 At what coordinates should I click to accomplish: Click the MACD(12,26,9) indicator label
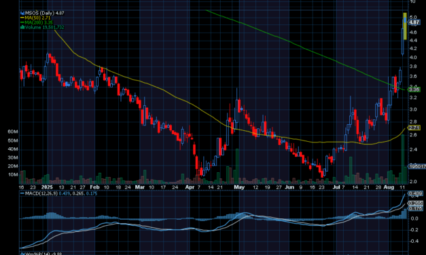pyautogui.click(x=41, y=193)
